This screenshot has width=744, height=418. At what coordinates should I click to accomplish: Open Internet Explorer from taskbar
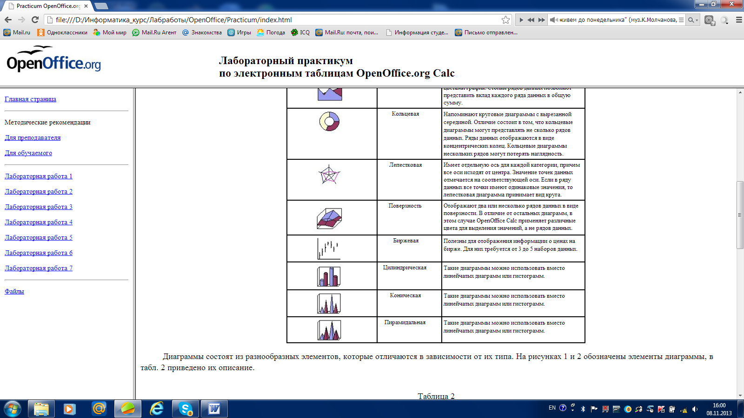coord(157,409)
